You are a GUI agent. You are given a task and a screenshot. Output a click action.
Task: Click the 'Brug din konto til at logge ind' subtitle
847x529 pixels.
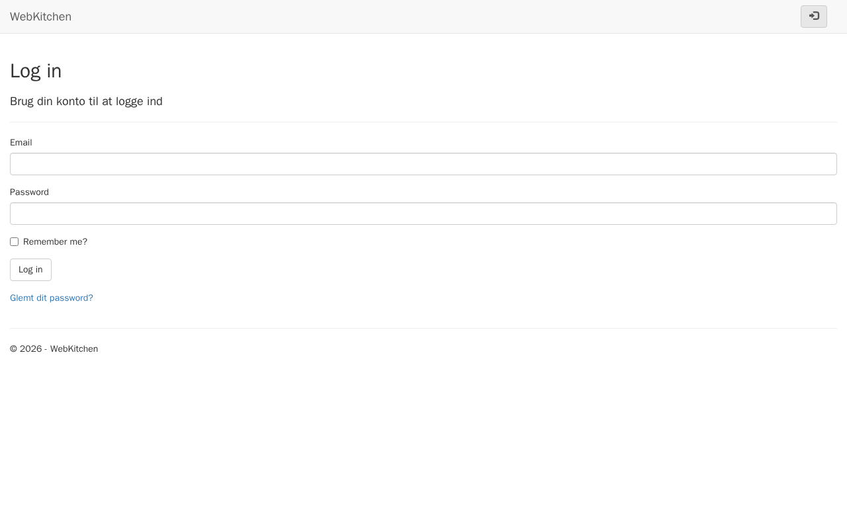tap(86, 101)
